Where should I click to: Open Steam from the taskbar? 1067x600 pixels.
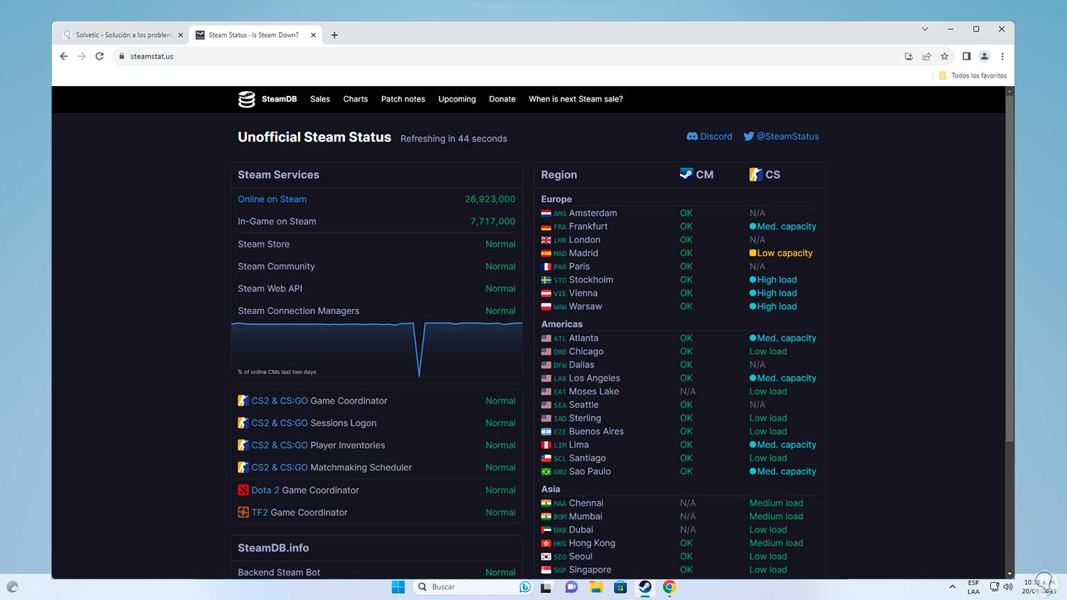click(645, 586)
